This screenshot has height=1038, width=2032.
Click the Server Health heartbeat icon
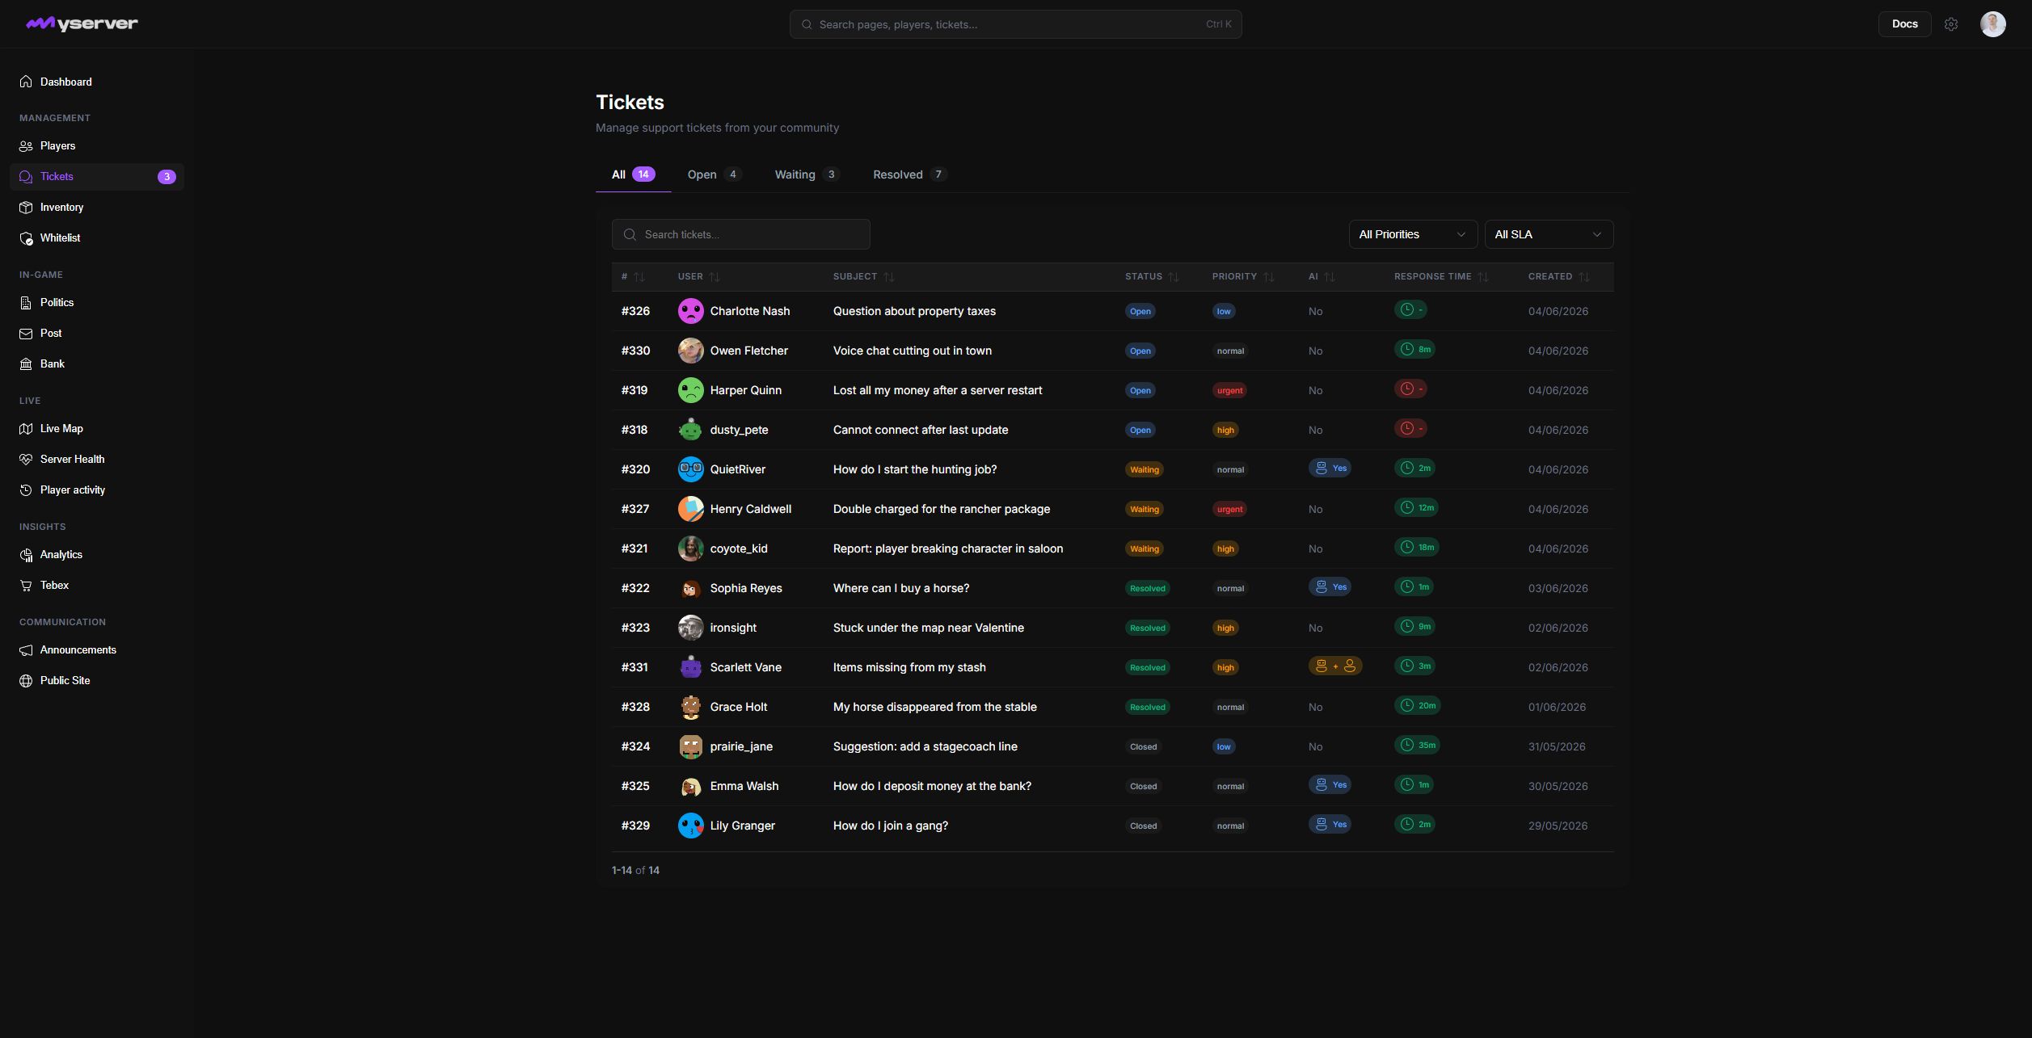coord(26,460)
